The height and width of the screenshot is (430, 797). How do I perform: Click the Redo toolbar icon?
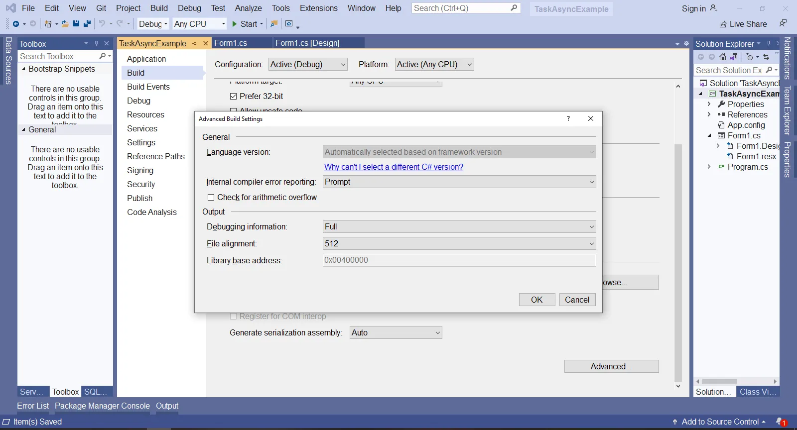[120, 23]
